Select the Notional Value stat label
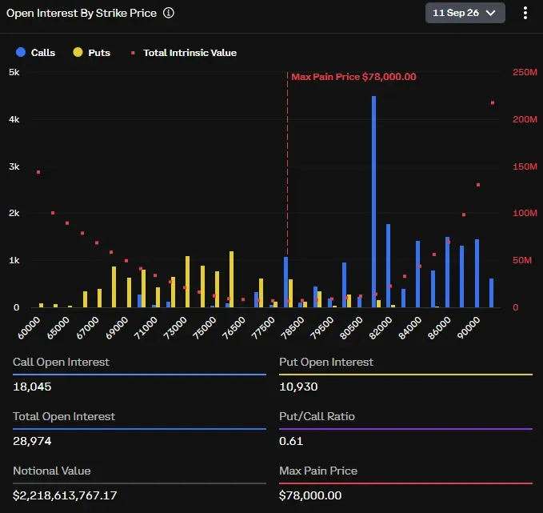 click(x=52, y=471)
